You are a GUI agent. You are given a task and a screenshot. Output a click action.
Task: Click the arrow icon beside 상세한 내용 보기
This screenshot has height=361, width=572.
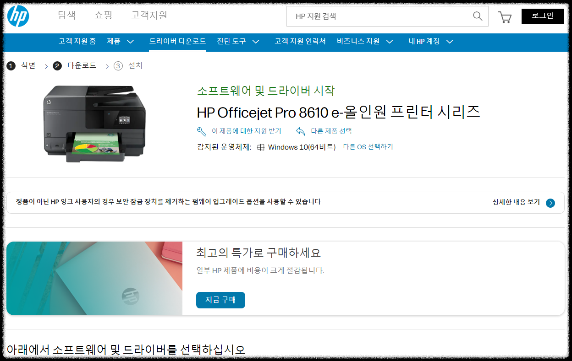[550, 203]
